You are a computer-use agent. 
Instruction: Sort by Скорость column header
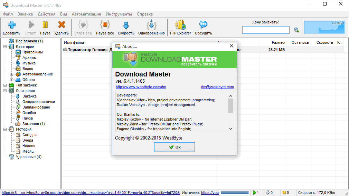324,42
